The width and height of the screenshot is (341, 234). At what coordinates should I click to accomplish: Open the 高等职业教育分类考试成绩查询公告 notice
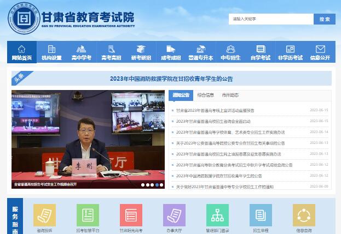(x=234, y=165)
